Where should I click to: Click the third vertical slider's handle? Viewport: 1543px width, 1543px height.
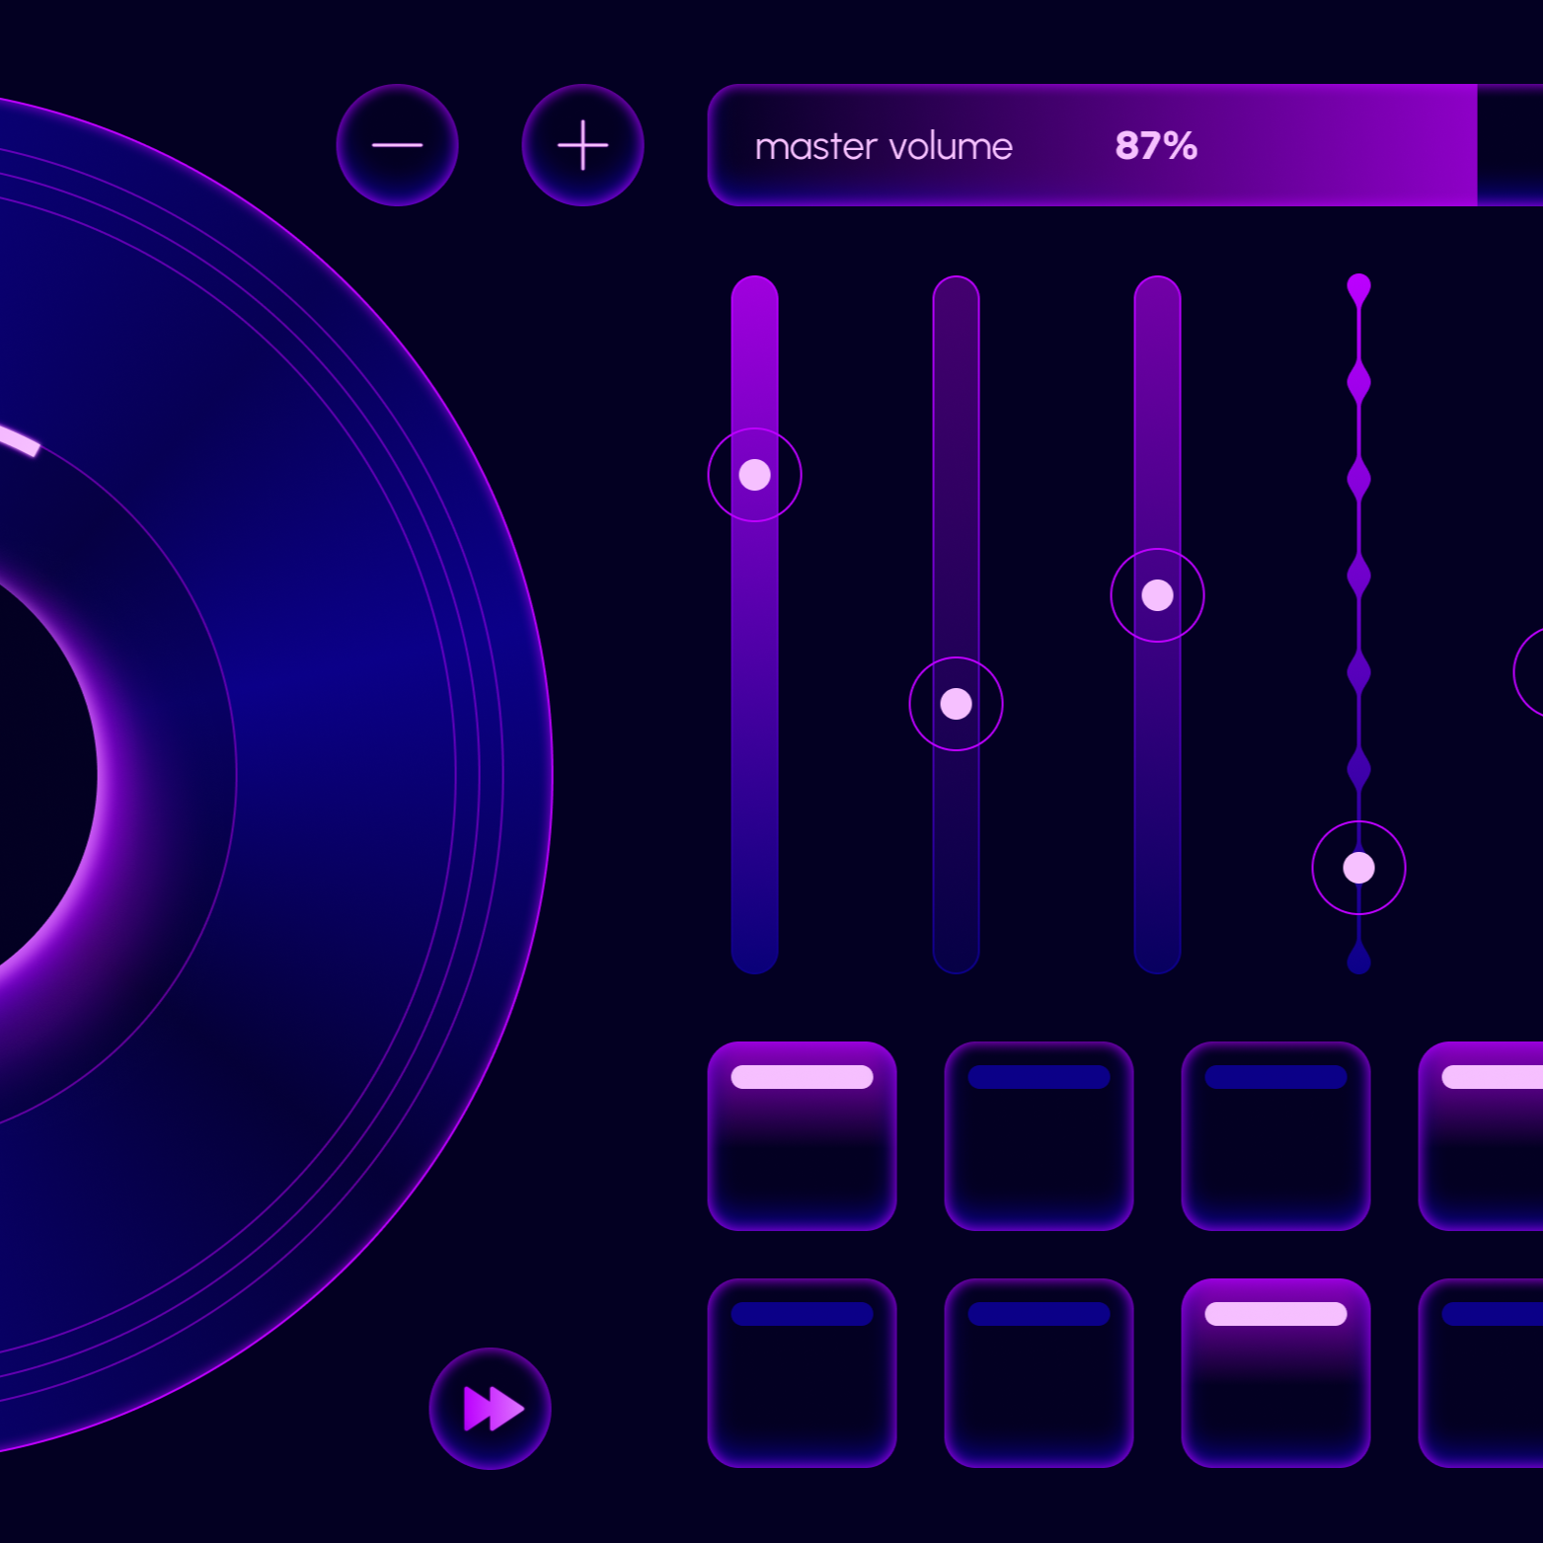click(1157, 595)
